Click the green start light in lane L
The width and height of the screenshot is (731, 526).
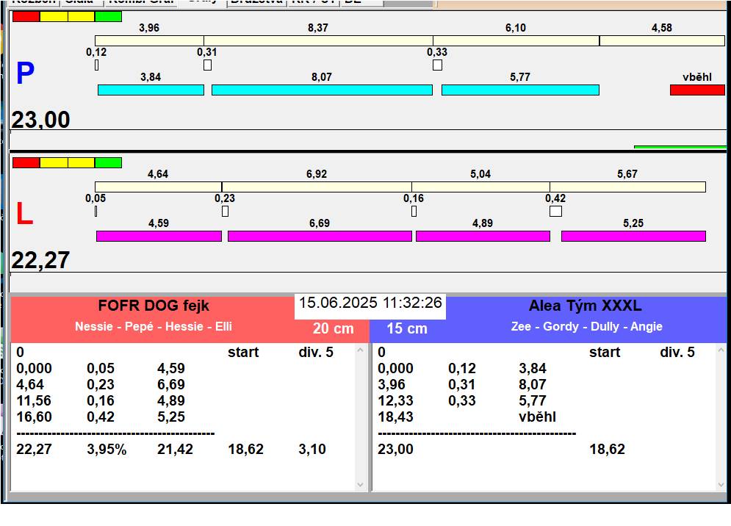(x=108, y=162)
